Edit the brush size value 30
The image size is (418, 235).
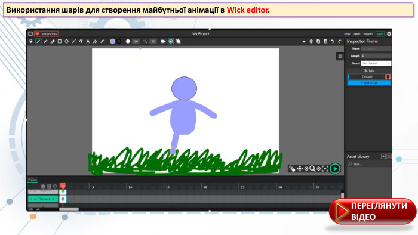coord(136,41)
